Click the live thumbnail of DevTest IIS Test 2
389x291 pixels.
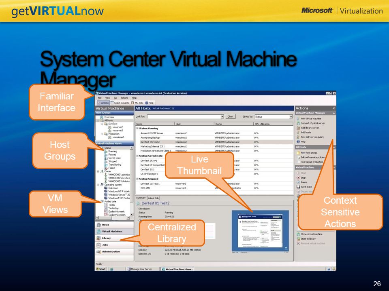coord(260,231)
